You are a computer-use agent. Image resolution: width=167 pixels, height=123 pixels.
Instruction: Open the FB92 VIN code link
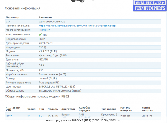tap(9, 116)
